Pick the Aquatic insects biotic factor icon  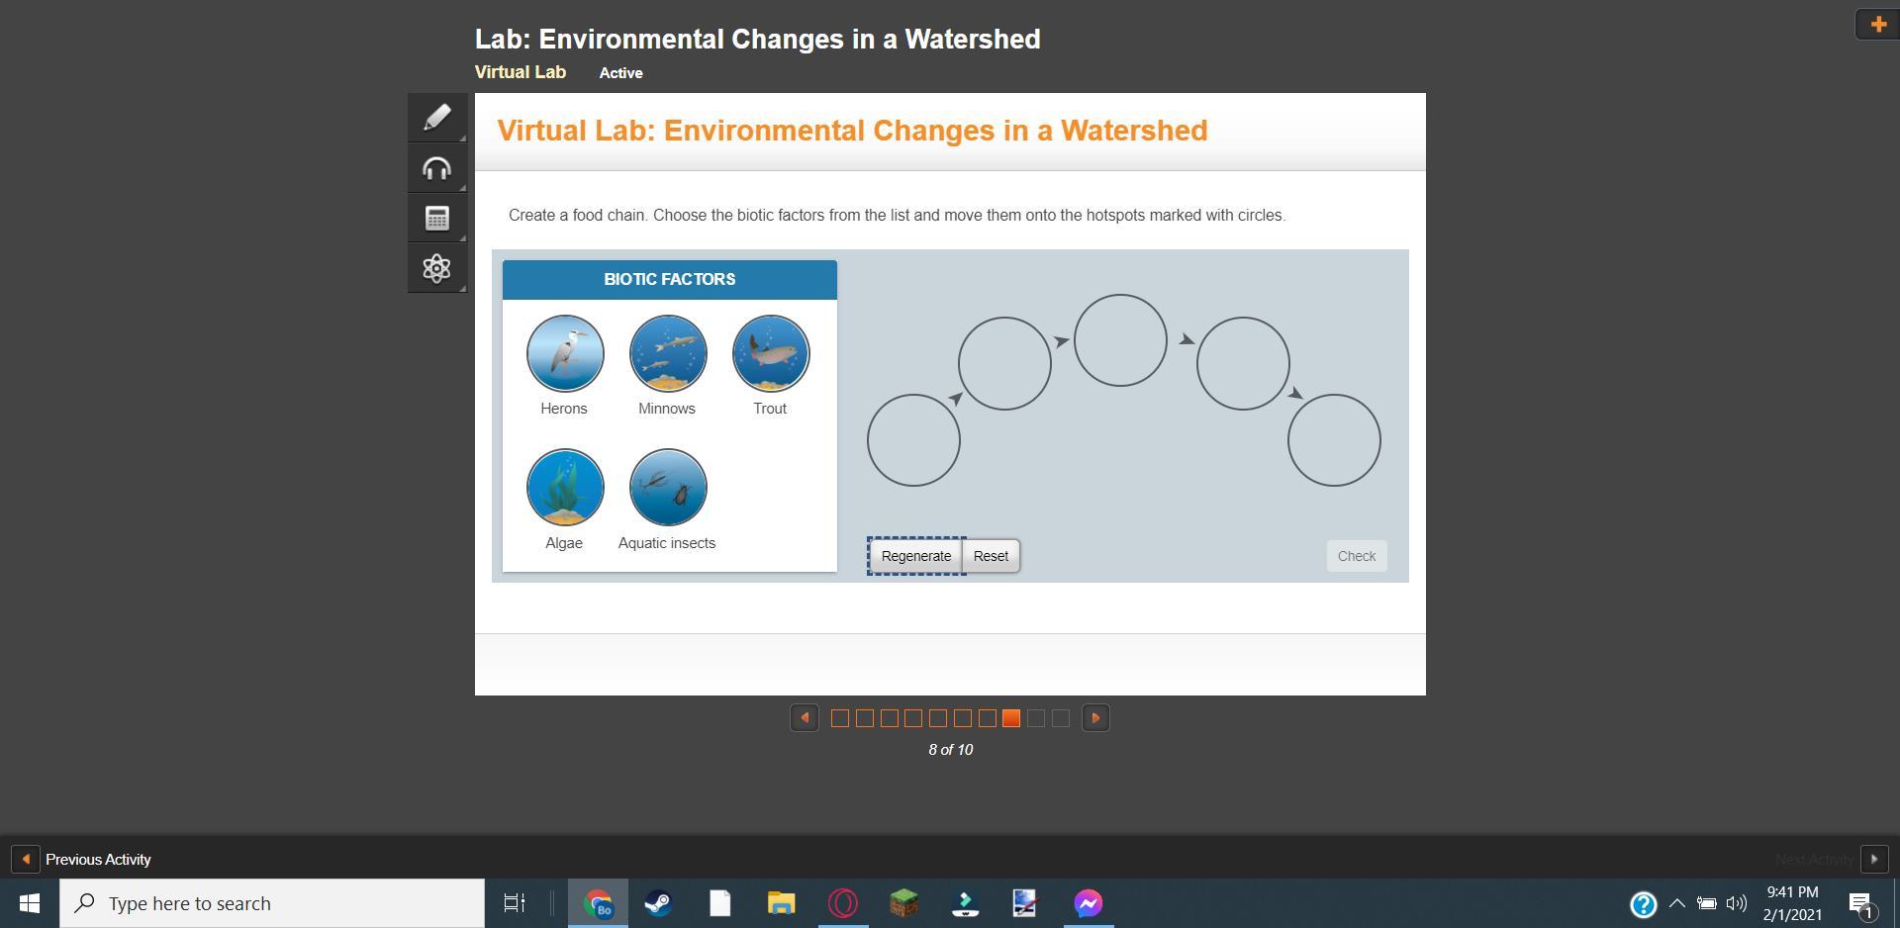(x=668, y=488)
